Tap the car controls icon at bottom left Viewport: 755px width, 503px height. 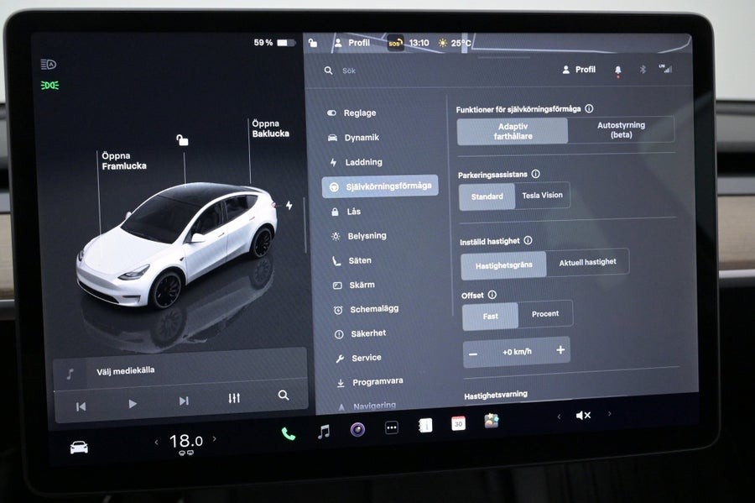[x=79, y=448]
